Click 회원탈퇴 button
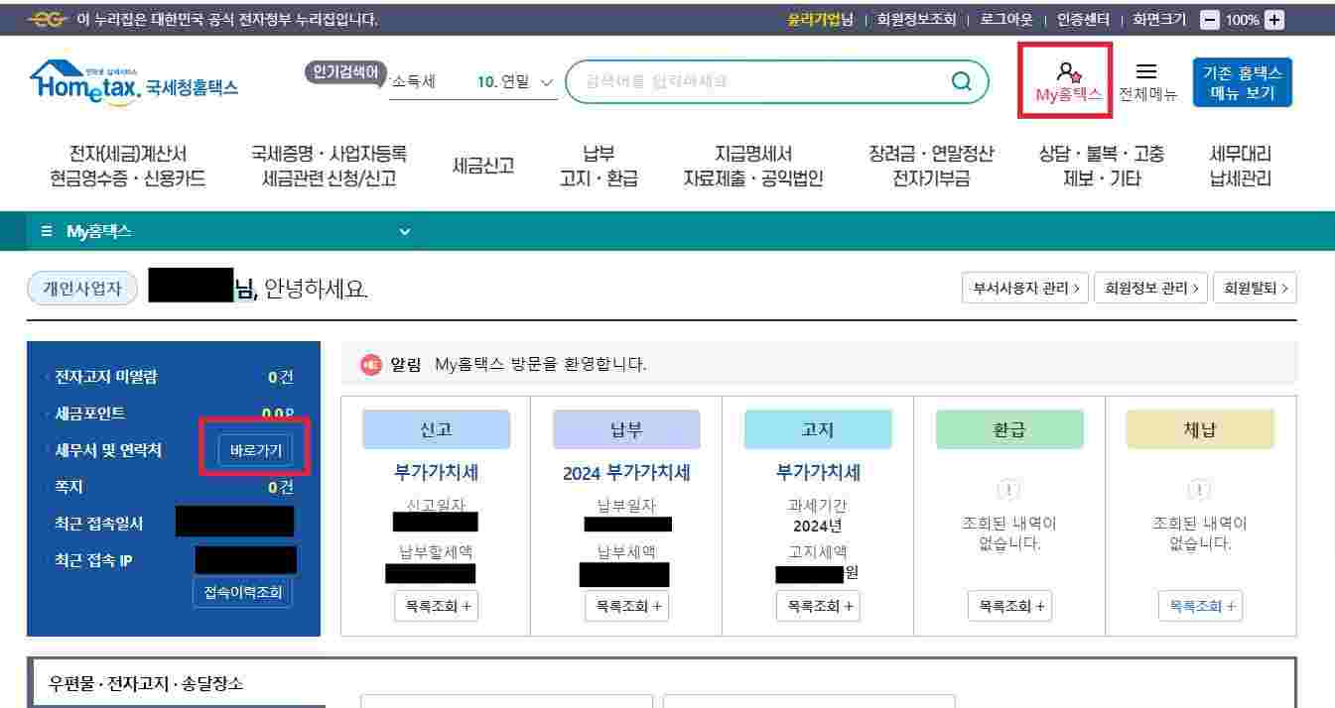Image resolution: width=1335 pixels, height=708 pixels. click(1256, 288)
